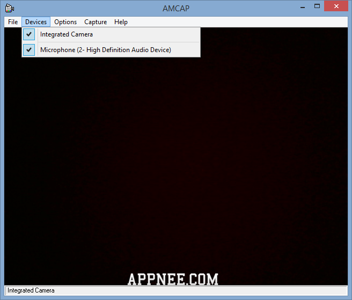
Task: Click the AMCAP camera app icon
Action: point(10,8)
